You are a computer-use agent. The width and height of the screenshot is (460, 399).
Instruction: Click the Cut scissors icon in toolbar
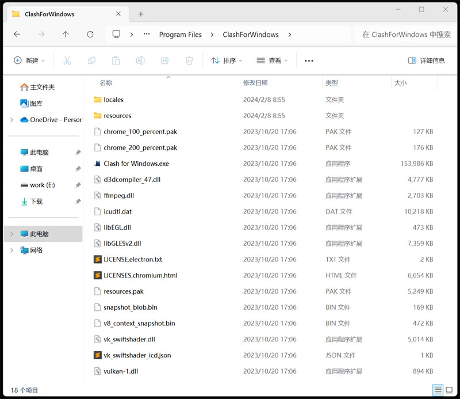(67, 60)
